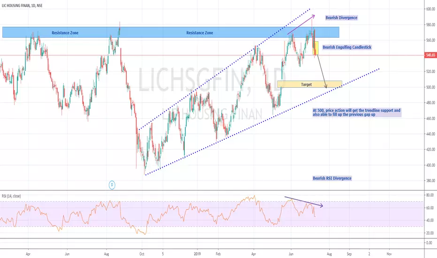Click the 540.65 current price tag
The width and height of the screenshot is (437, 258).
click(430, 55)
